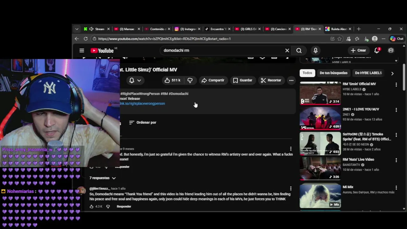Open Copilot Chat in the browser
The width and height of the screenshot is (407, 229).
tap(396, 39)
